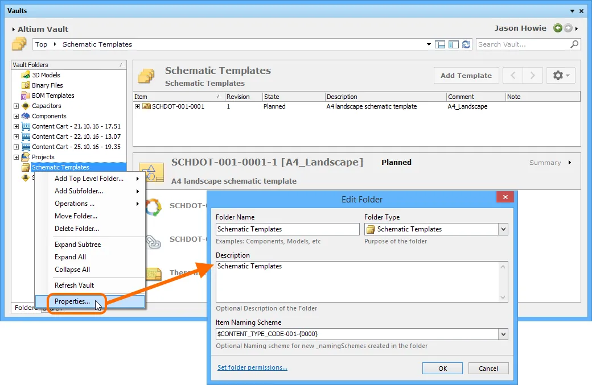Expand the Summary section arrow

[x=570, y=163]
